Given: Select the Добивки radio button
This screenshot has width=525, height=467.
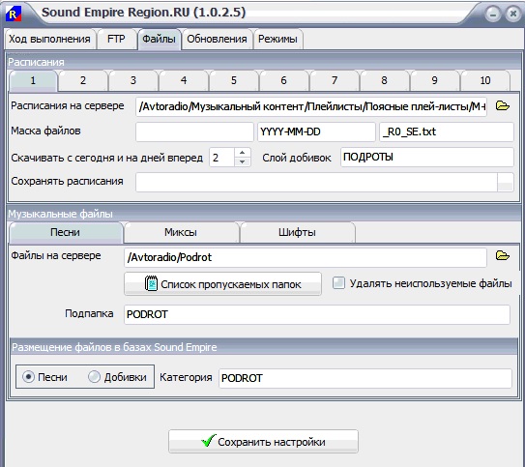Looking at the screenshot, I should 94,377.
